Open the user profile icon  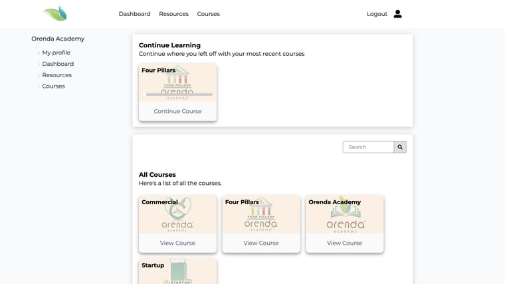pos(397,14)
